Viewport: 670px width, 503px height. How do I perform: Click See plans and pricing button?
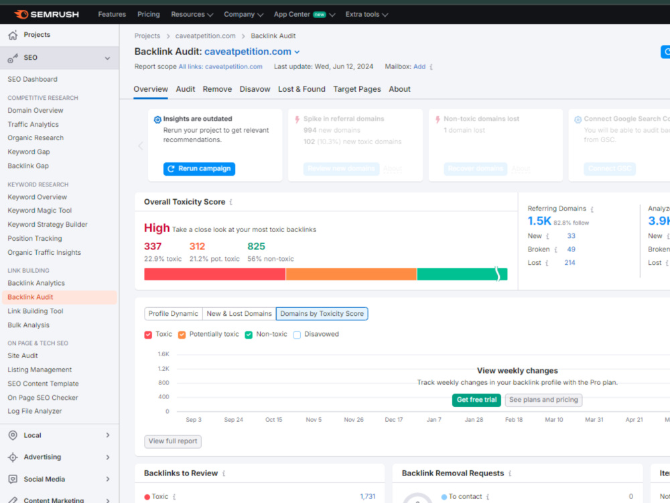[543, 400]
